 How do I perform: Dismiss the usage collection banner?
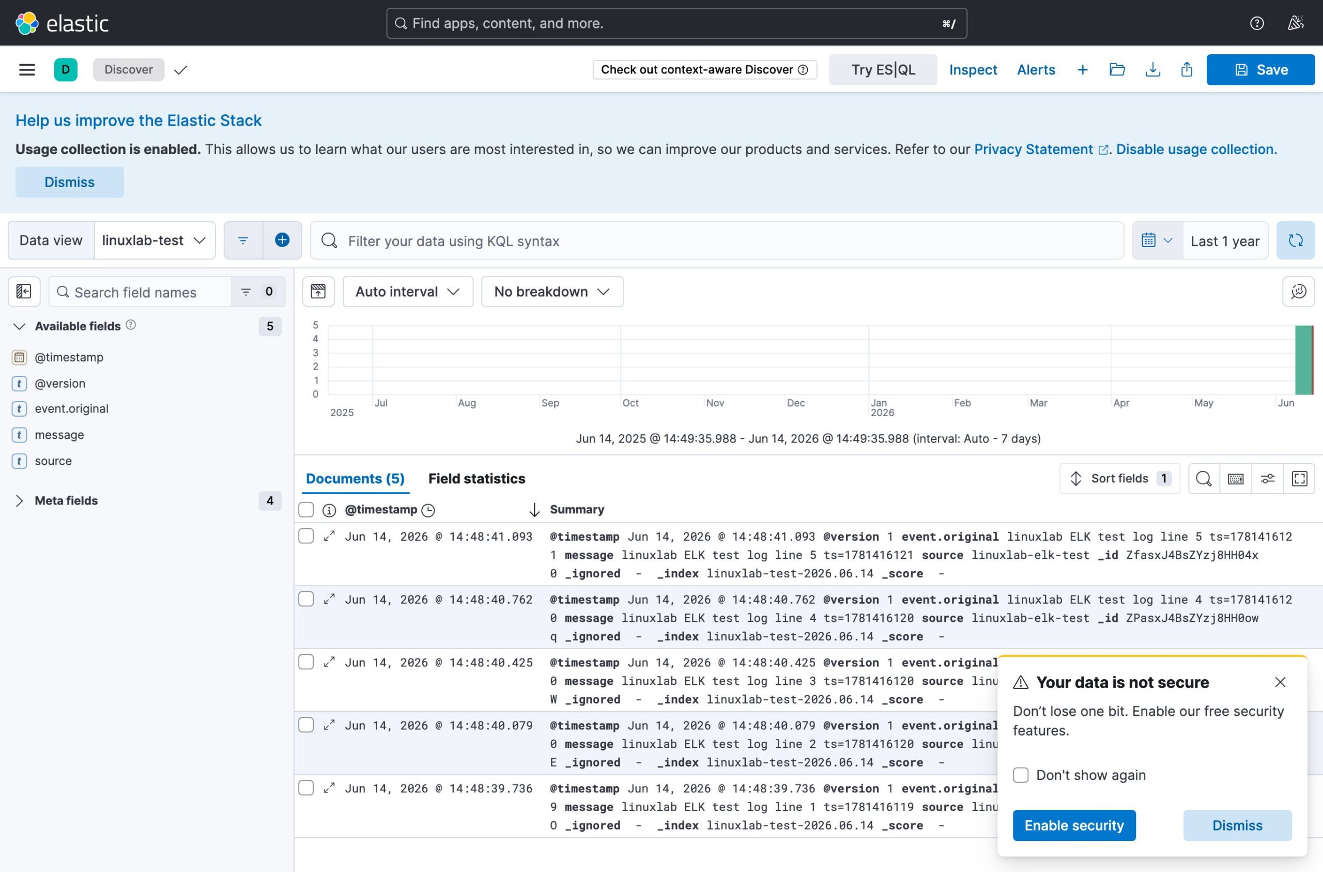click(69, 182)
